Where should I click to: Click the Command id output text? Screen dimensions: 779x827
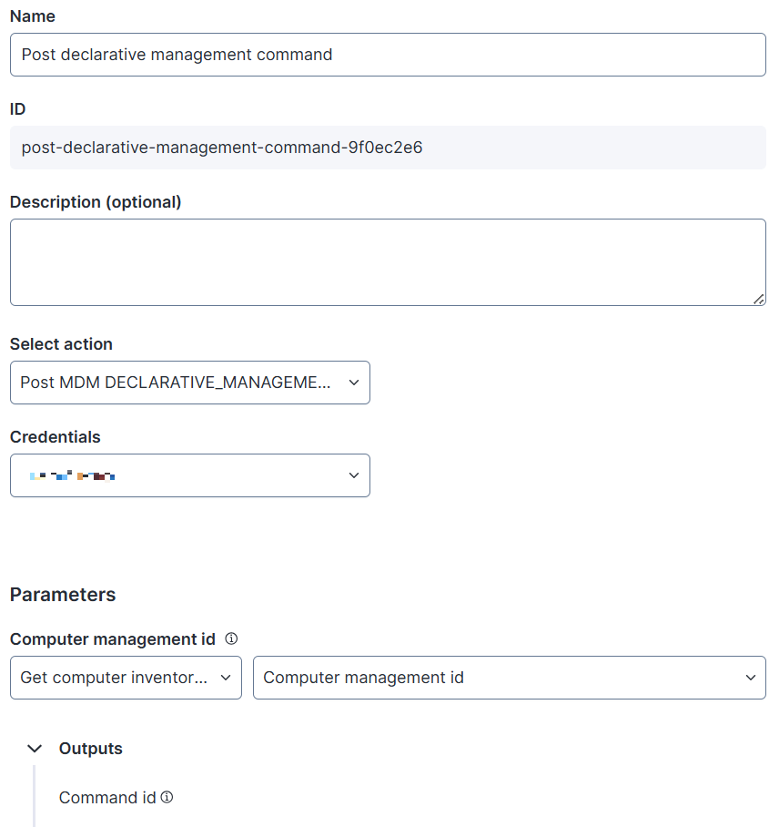(107, 798)
